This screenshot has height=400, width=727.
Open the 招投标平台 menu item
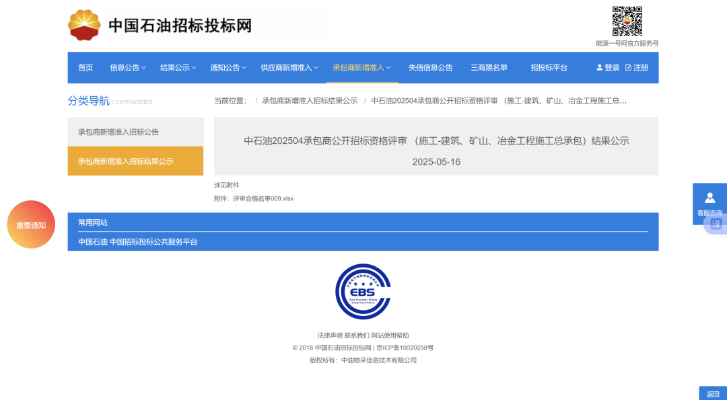[549, 68]
